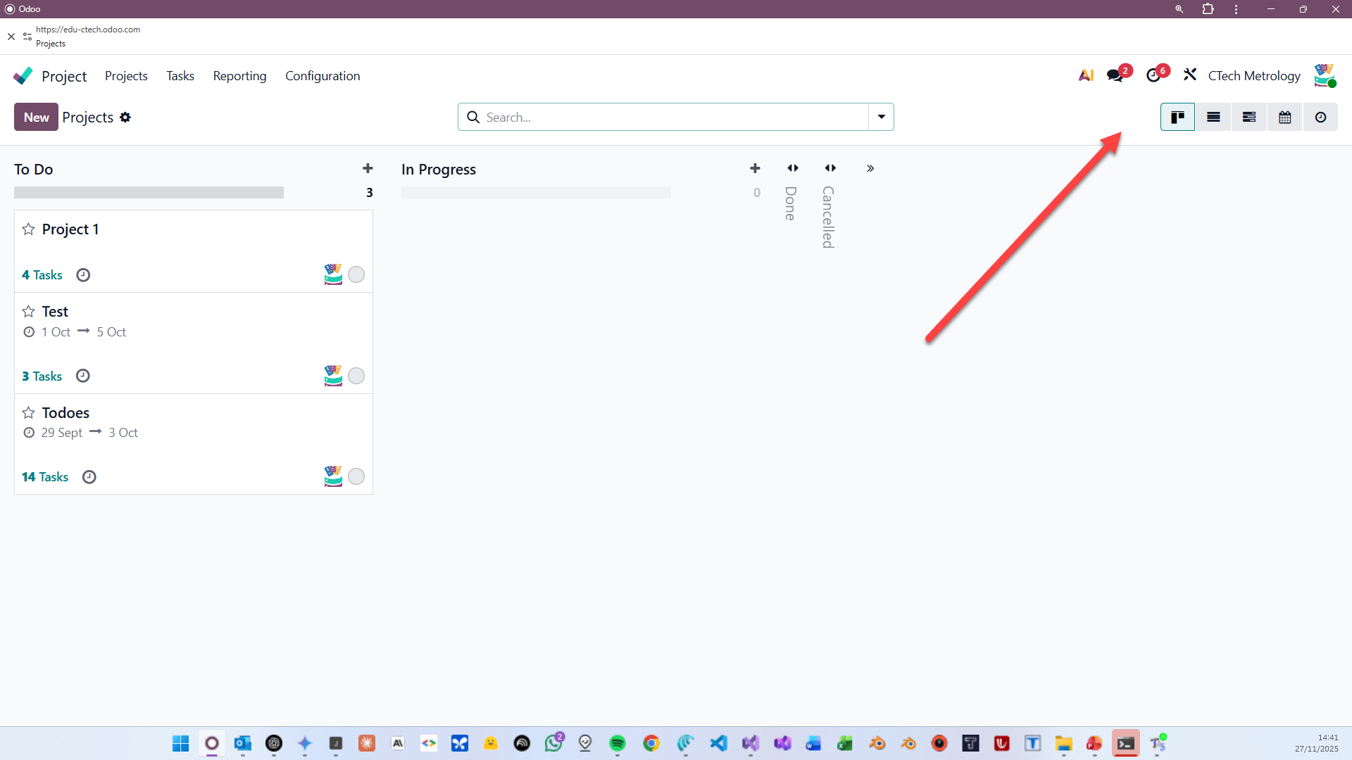This screenshot has width=1352, height=760.
Task: Star Project 1 as favorite
Action: tap(28, 229)
